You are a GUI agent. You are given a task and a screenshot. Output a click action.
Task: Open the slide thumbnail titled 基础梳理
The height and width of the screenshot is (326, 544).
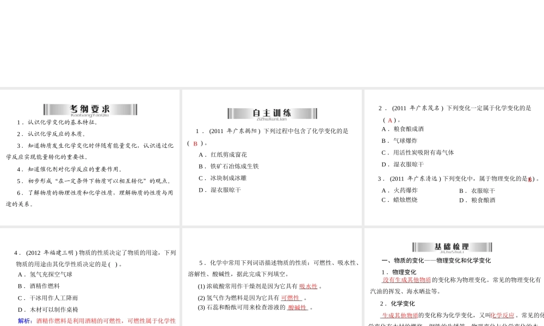[x=454, y=277]
